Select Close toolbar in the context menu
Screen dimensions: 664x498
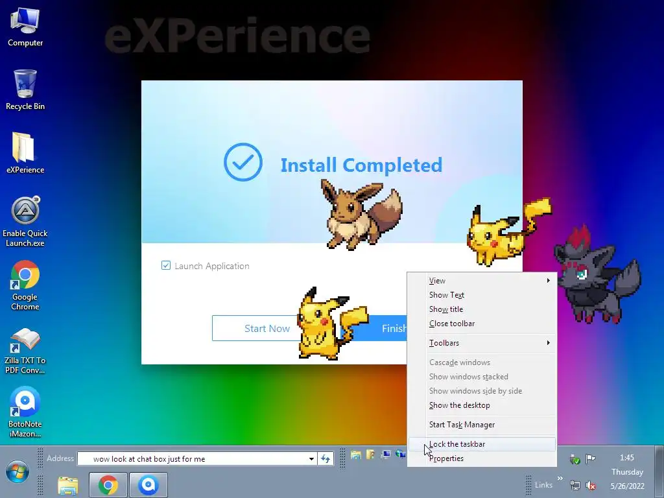tap(482, 324)
